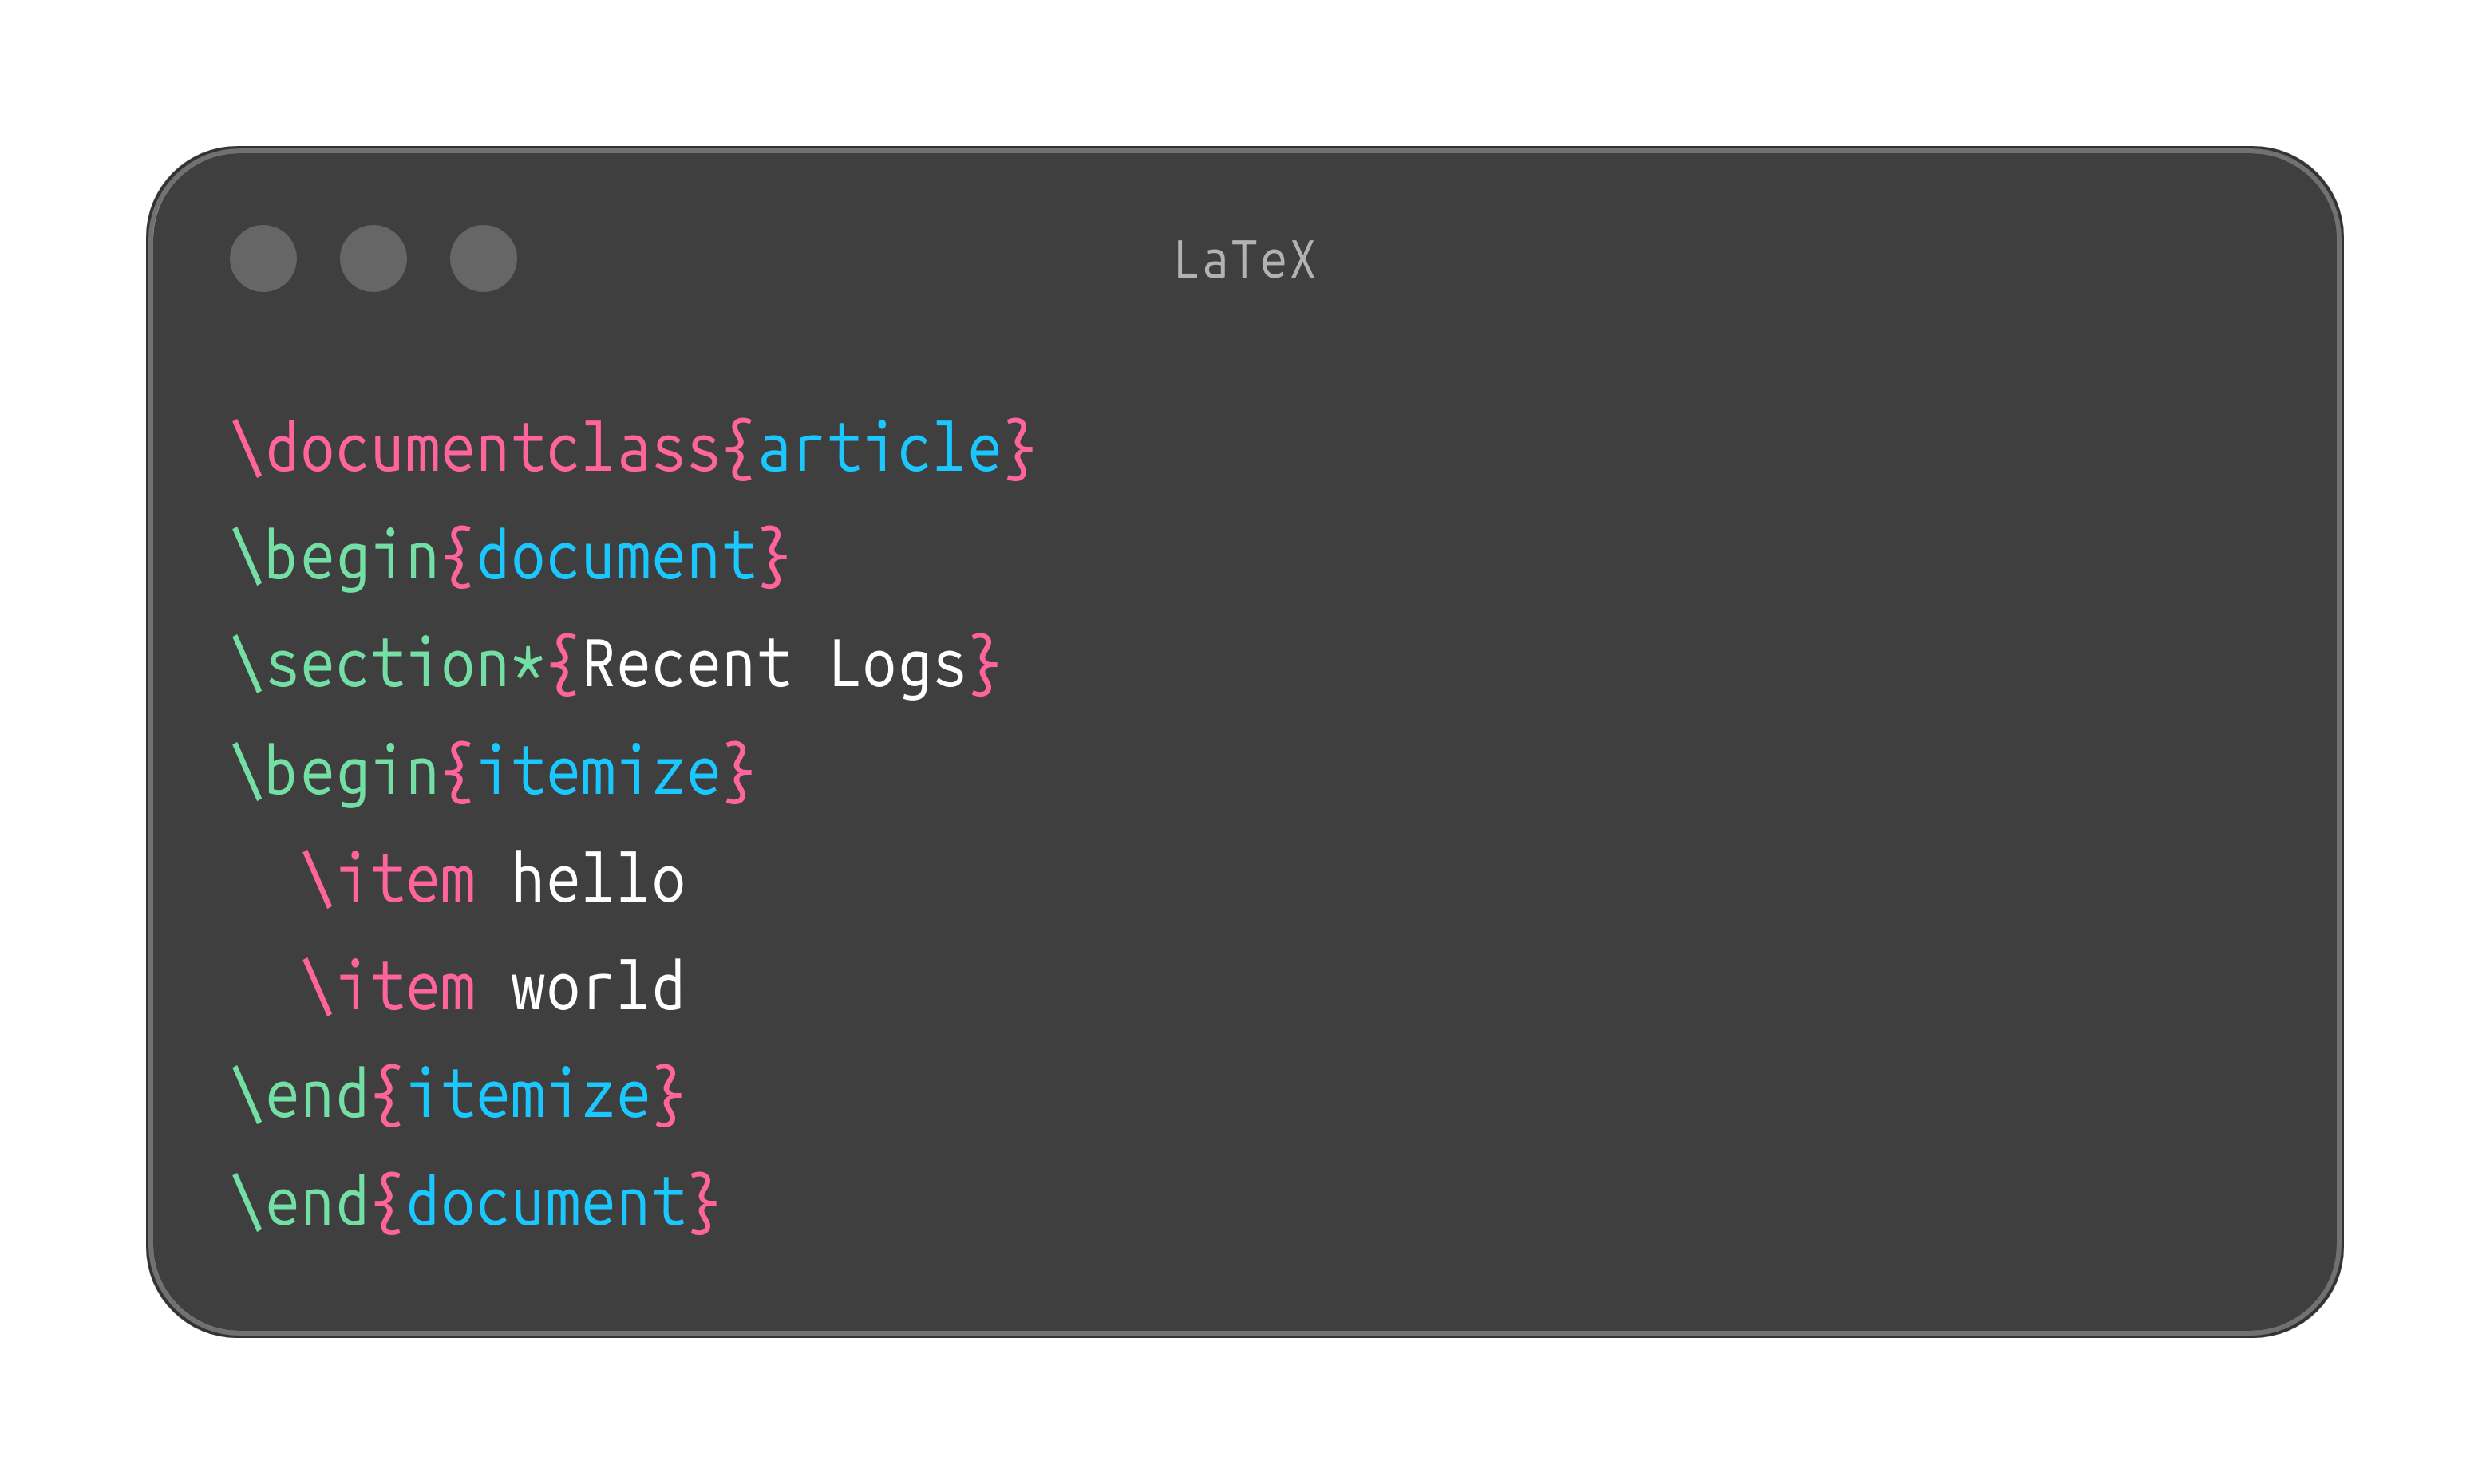This screenshot has width=2490, height=1484.
Task: Select document inside the \begin{document} braces
Action: tap(616, 557)
